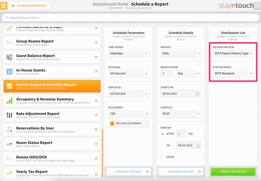Click the Repeats Every number field
Viewport: 261px width, 181px height.
point(167,73)
